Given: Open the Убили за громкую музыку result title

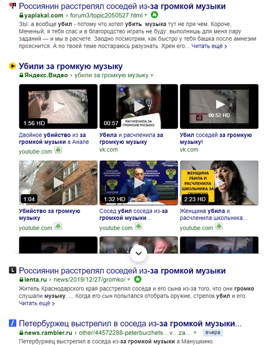Looking at the screenshot, I should coord(71,66).
